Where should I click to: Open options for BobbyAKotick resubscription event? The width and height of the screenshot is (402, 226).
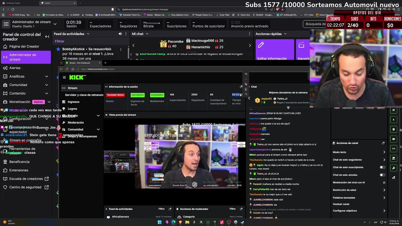click(121, 49)
